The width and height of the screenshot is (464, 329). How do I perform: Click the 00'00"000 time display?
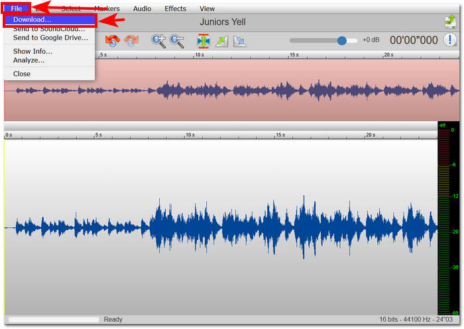(x=414, y=40)
